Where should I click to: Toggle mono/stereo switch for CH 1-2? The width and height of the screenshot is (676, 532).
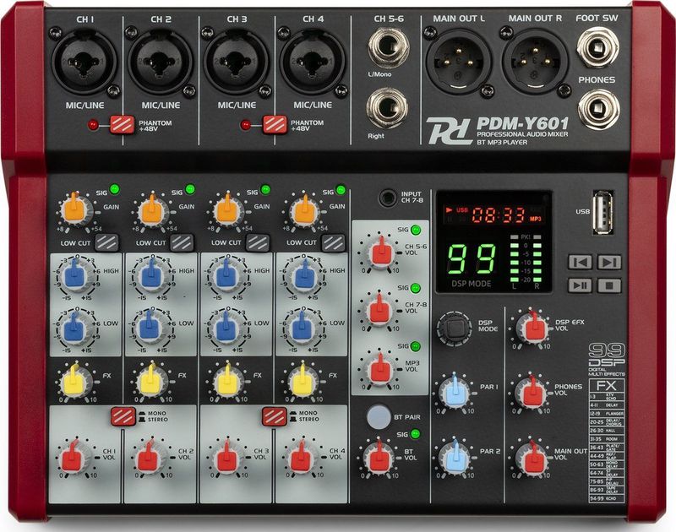[123, 416]
